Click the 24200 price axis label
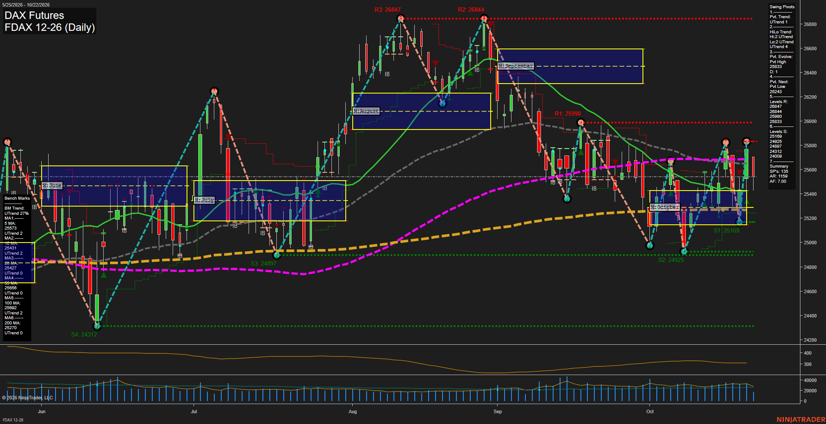Screen dimensions: 826x424 tap(810, 340)
